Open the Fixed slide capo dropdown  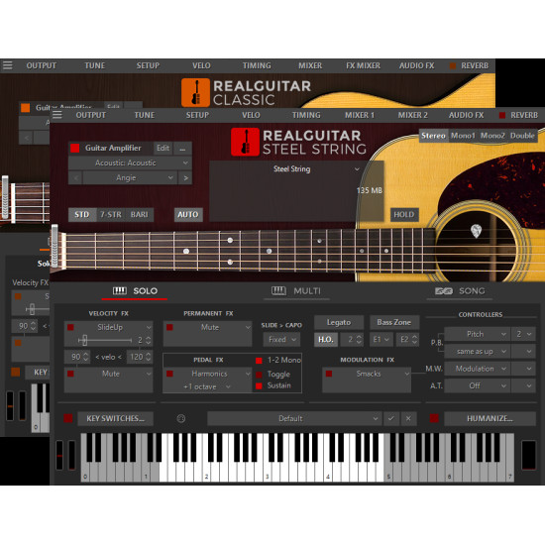[281, 340]
